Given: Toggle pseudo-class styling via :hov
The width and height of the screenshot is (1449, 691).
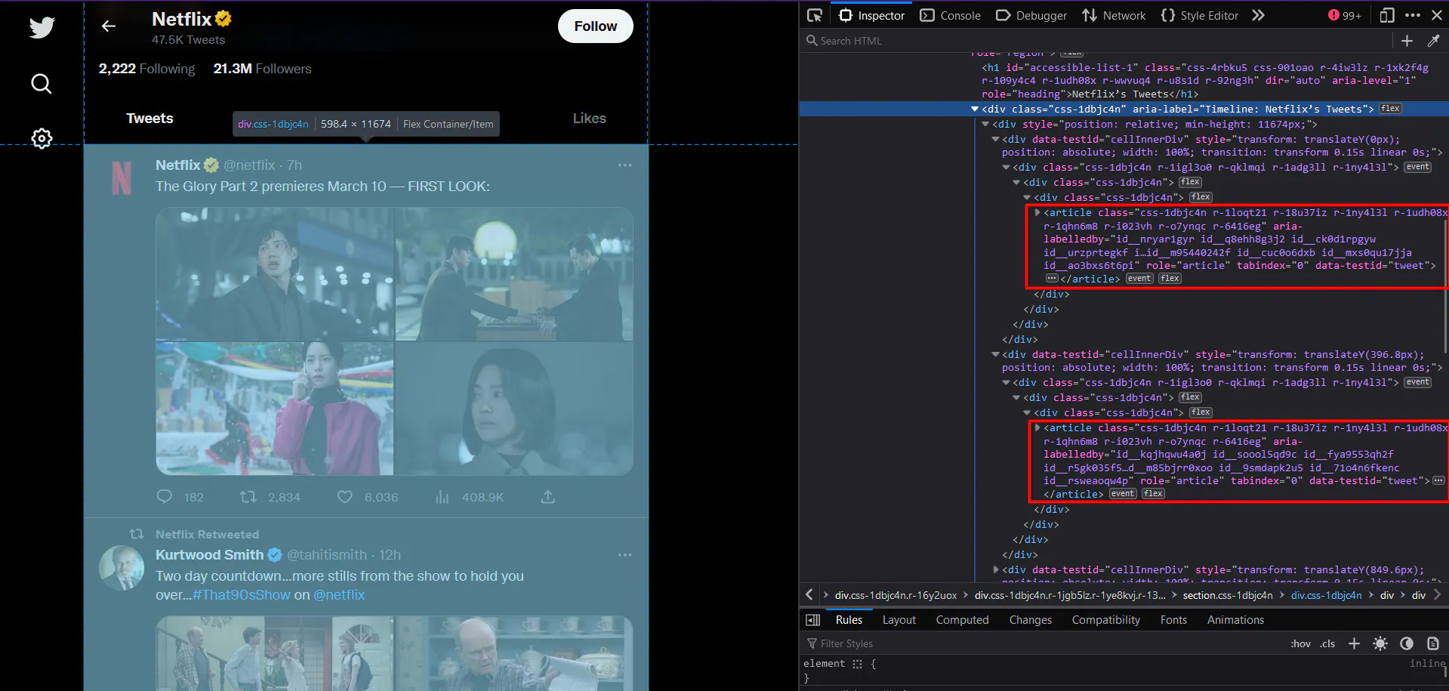Looking at the screenshot, I should coord(1300,643).
